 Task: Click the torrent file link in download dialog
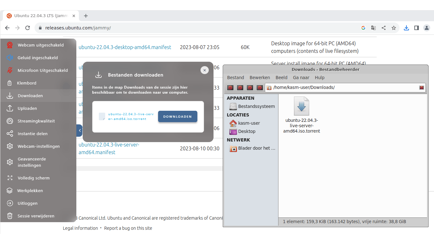pos(131,116)
